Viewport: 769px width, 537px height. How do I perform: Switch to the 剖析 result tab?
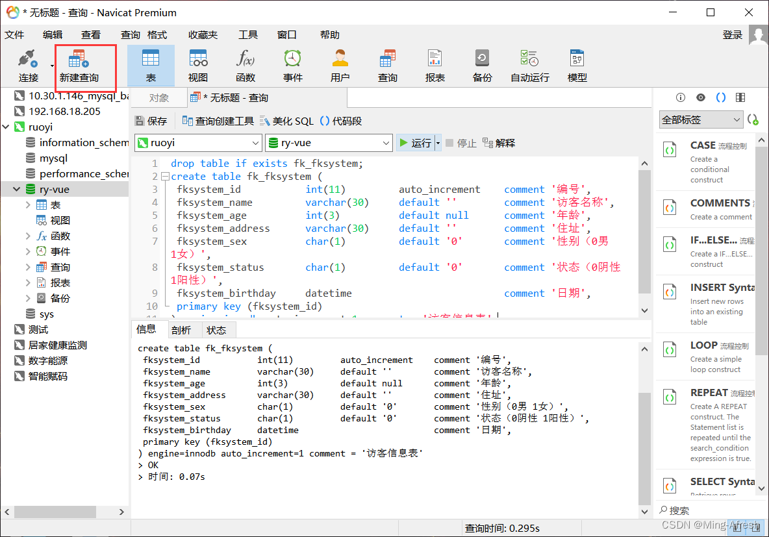coord(181,330)
